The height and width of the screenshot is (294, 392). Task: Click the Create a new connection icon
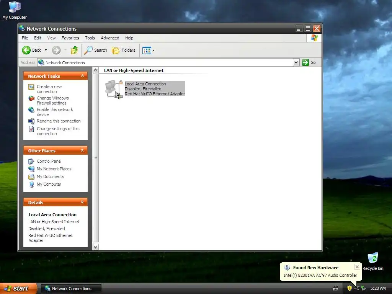pyautogui.click(x=31, y=87)
